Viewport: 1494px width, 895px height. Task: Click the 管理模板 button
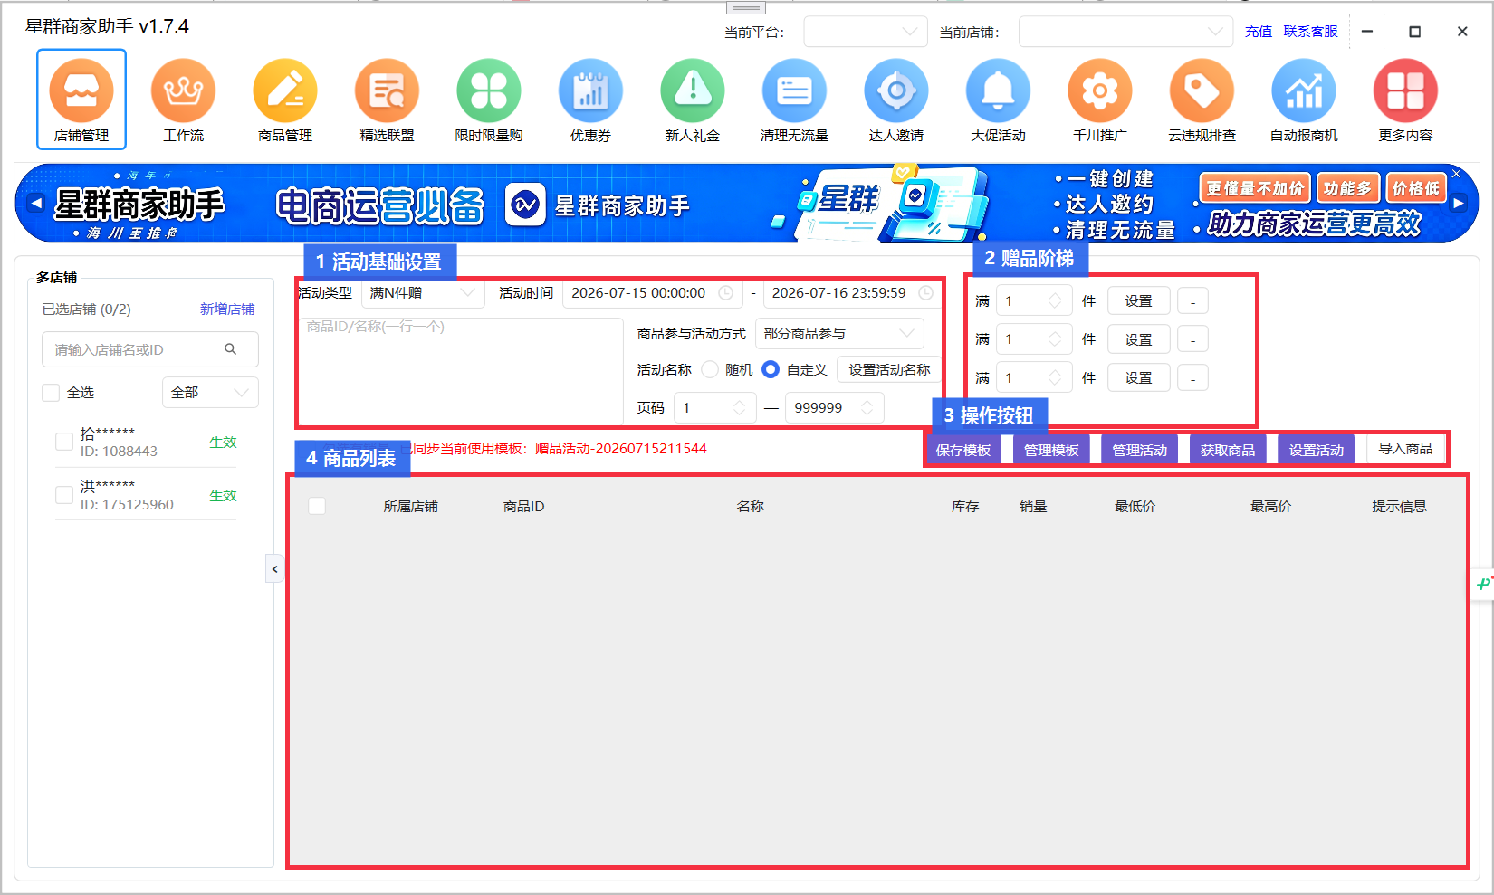point(1051,450)
